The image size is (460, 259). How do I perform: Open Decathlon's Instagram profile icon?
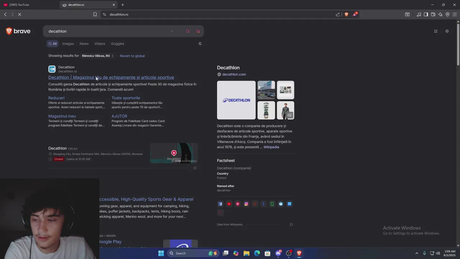coord(246,204)
